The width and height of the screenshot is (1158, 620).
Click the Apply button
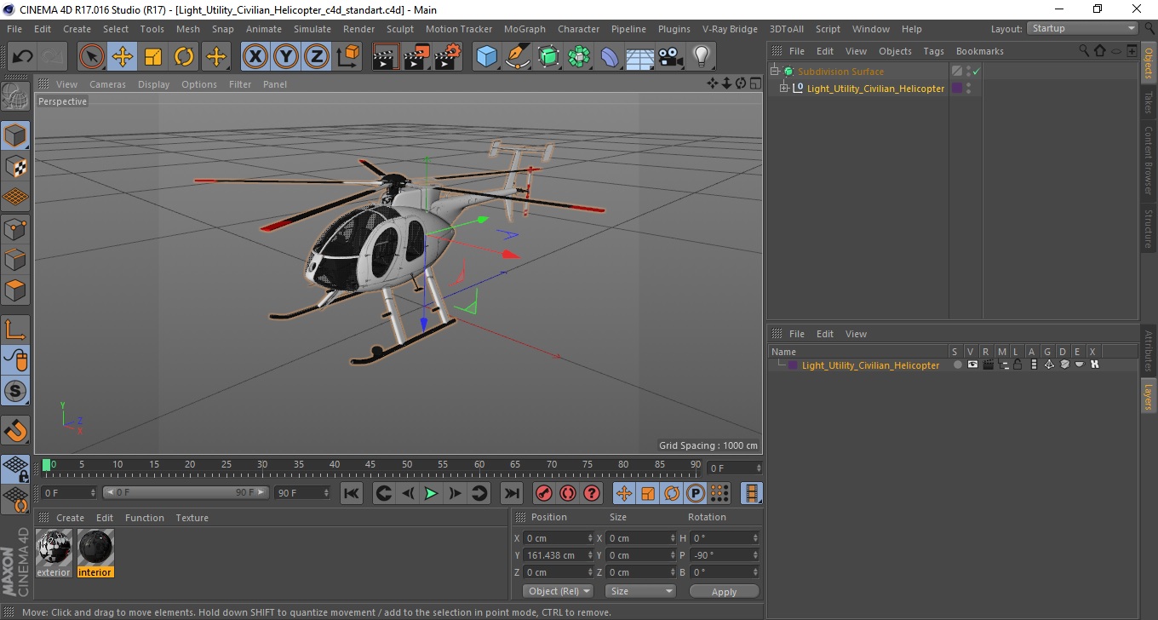point(724,591)
